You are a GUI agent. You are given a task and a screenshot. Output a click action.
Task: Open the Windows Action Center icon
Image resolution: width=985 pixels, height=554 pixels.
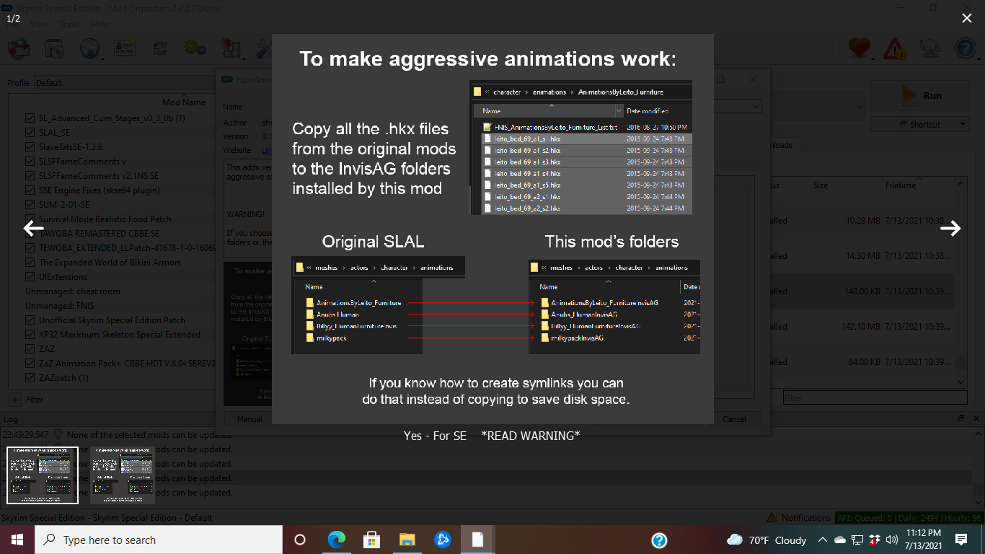coord(960,540)
